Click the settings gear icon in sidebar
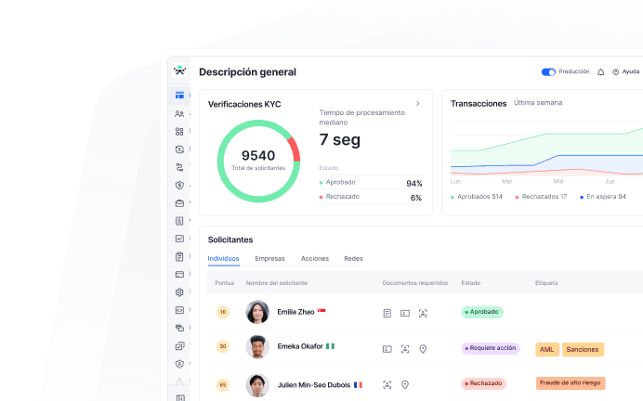 (x=179, y=292)
